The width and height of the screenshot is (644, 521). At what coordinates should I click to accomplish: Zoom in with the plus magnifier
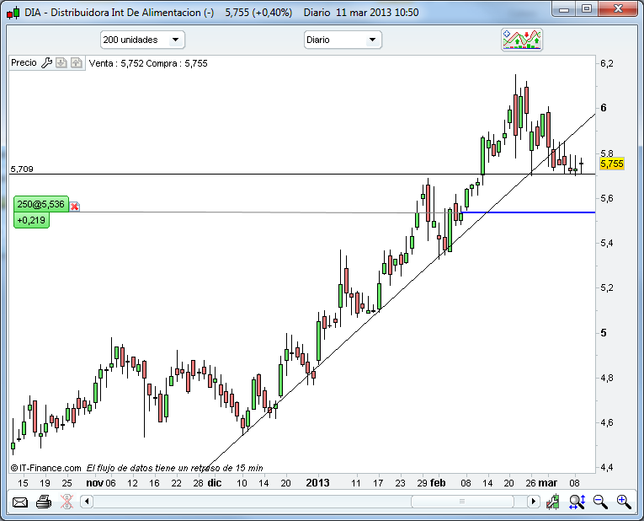pos(624,502)
